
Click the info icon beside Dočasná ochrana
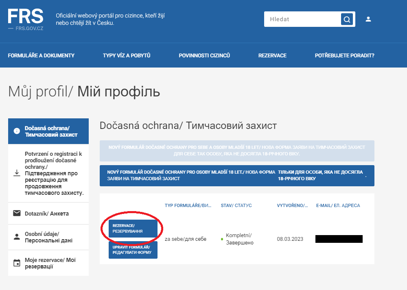(x=17, y=131)
